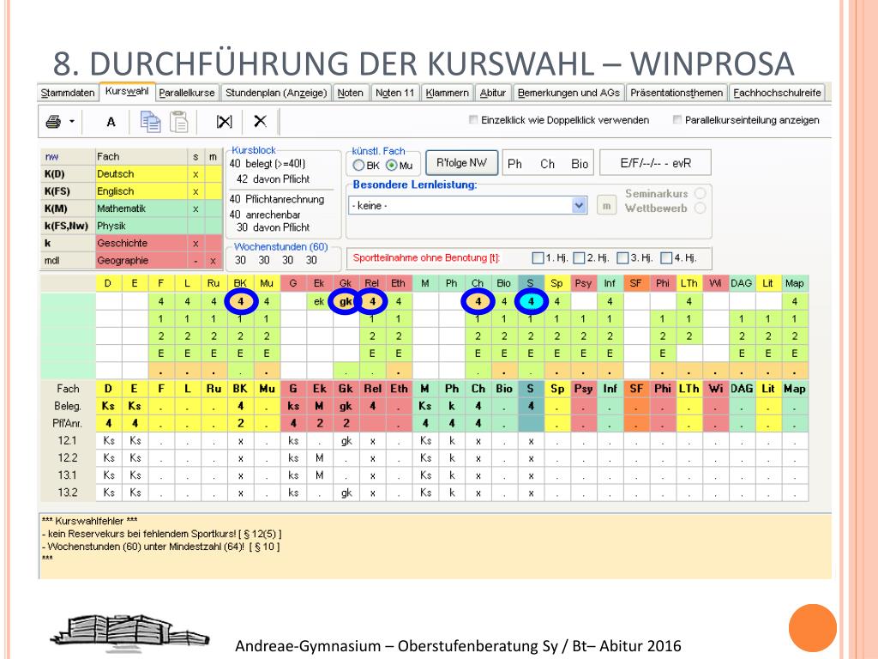Viewport: 878px width, 659px height.
Task: Select the Mathematik subject row
Action: [131, 209]
